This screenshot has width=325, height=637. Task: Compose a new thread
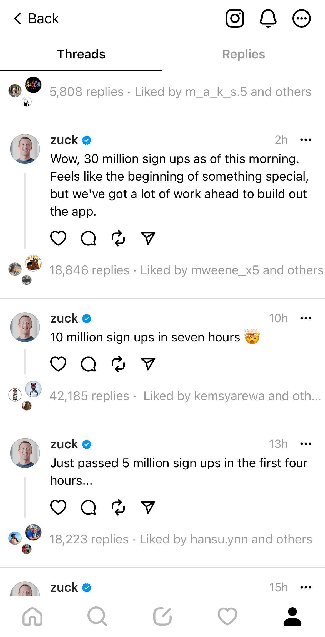162,616
